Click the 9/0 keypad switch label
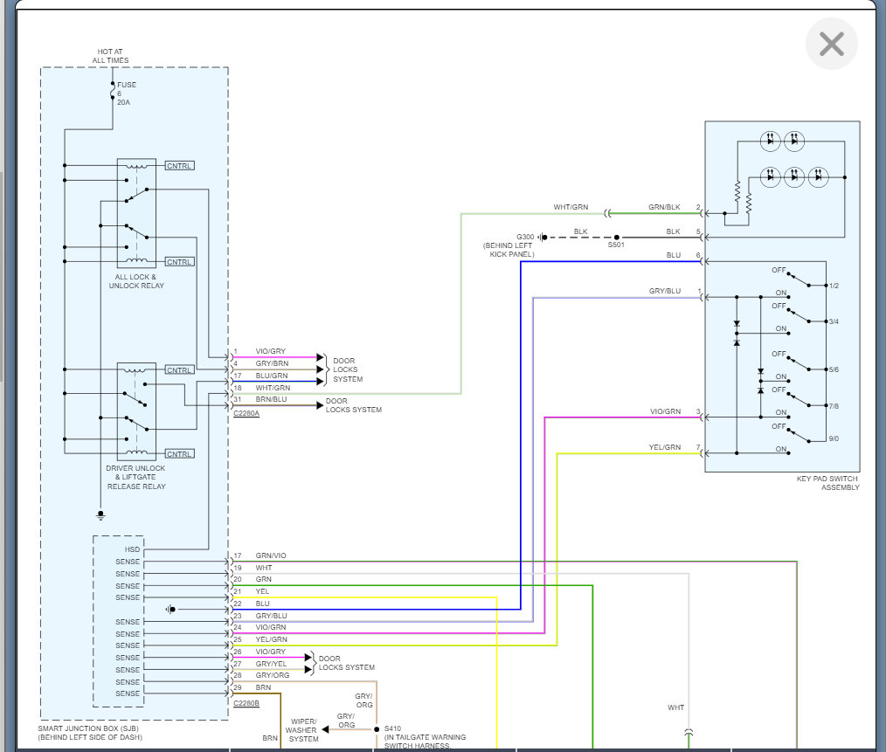 coord(834,438)
